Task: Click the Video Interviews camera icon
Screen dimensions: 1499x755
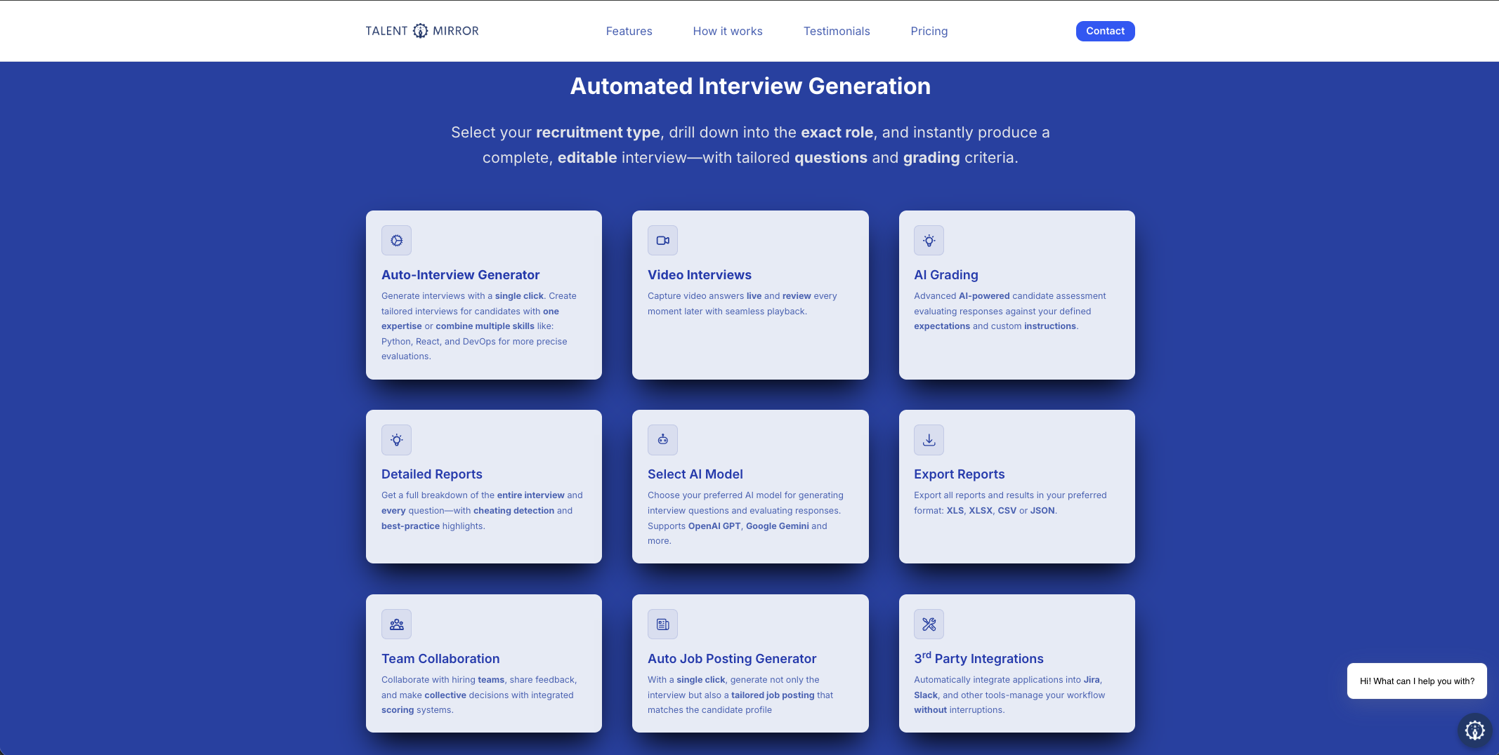Action: click(662, 239)
